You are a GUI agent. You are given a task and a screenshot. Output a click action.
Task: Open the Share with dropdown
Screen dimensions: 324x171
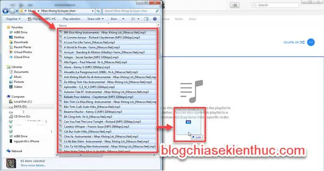(95, 19)
